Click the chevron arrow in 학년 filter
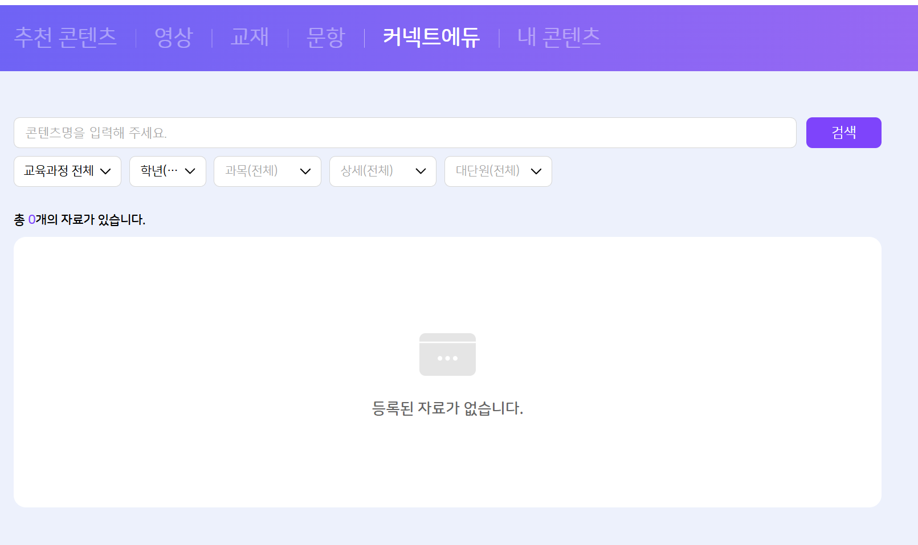Image resolution: width=918 pixels, height=545 pixels. coord(190,171)
